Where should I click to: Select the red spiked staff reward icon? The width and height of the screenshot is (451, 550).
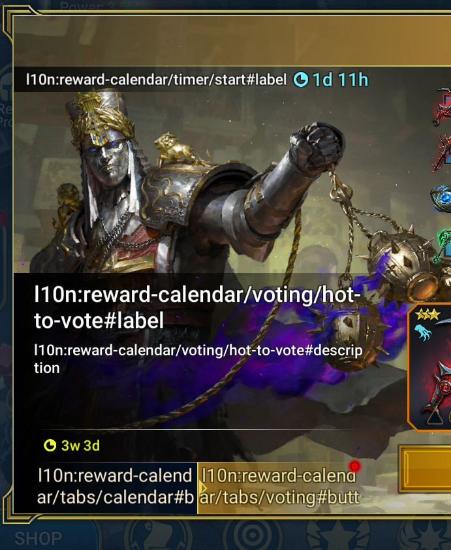(x=443, y=153)
